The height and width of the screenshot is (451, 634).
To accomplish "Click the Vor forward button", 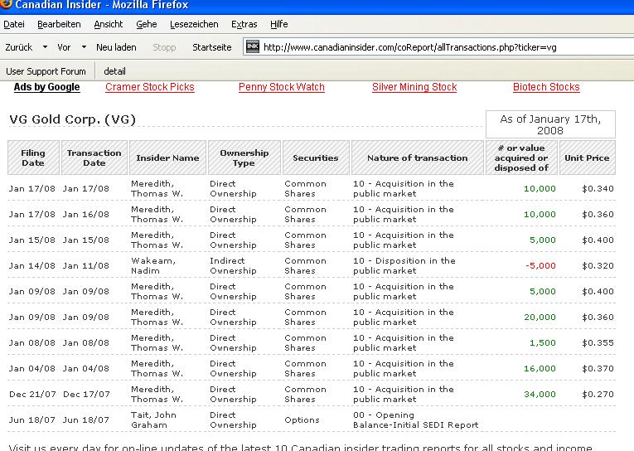I will (x=64, y=47).
